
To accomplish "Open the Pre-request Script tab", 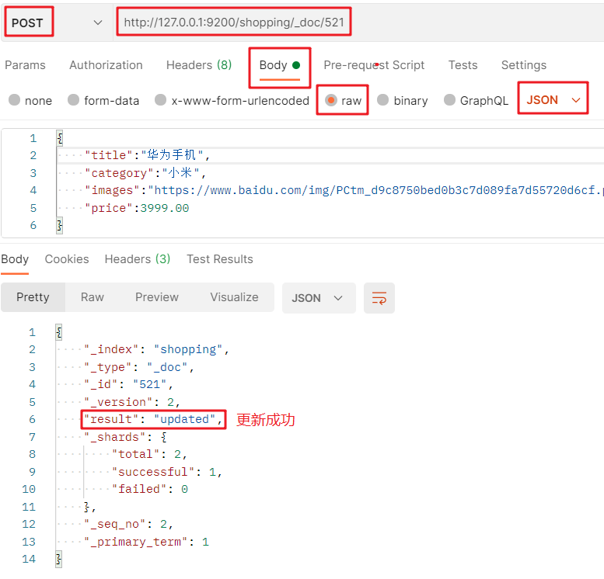I will tap(374, 65).
